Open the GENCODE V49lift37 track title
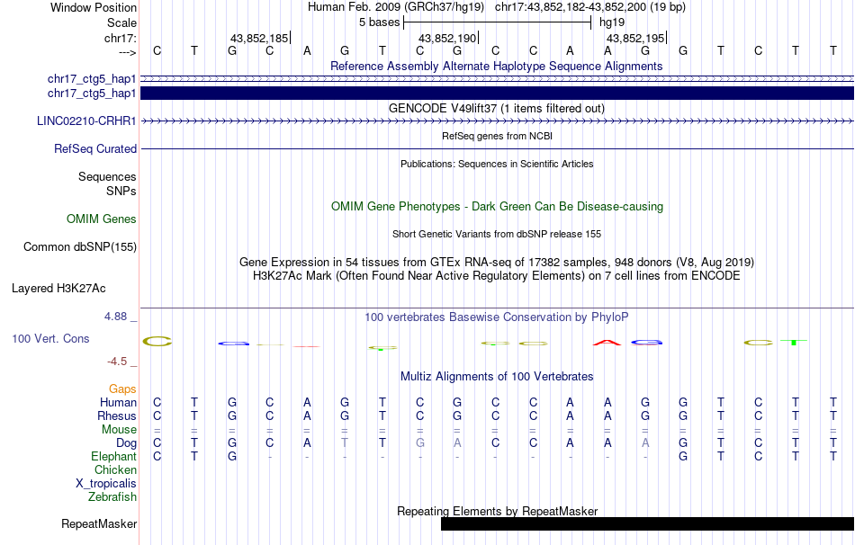 (497, 109)
